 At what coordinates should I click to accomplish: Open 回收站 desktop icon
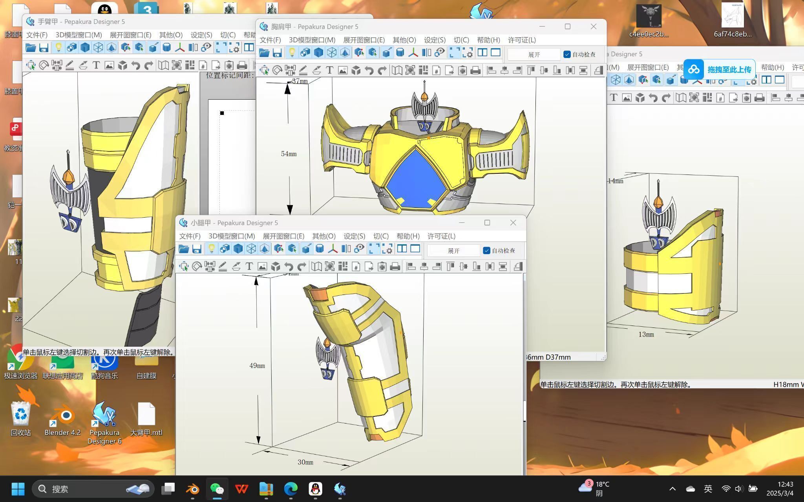click(x=20, y=418)
